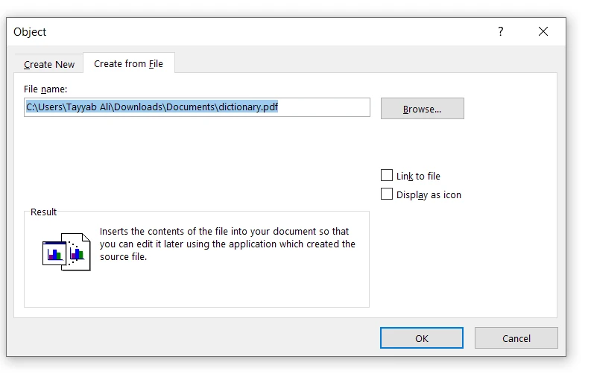The image size is (591, 374).
Task: Click the Result description text
Action: 227,244
